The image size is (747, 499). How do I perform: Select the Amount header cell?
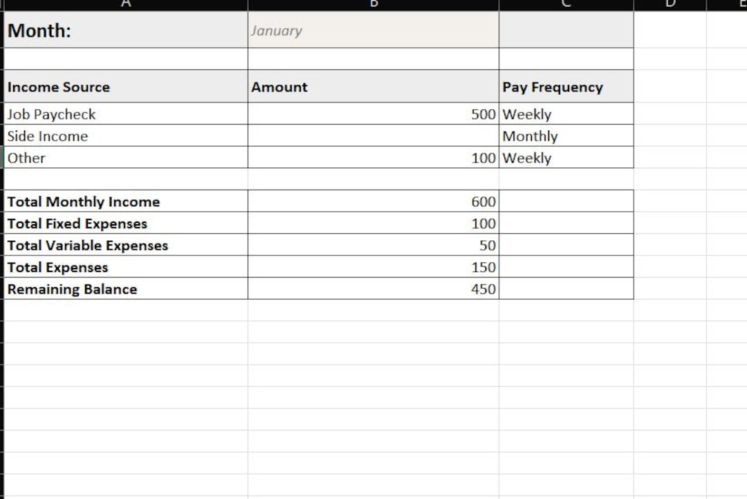(x=373, y=87)
